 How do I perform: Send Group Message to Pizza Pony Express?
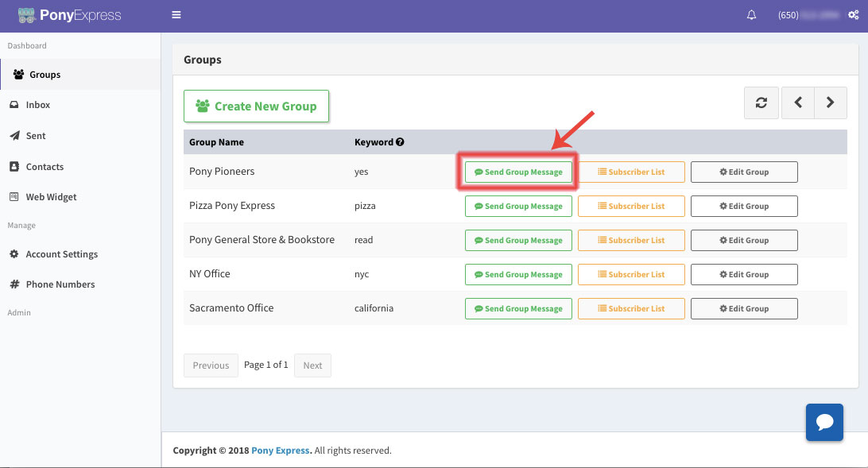coord(518,207)
